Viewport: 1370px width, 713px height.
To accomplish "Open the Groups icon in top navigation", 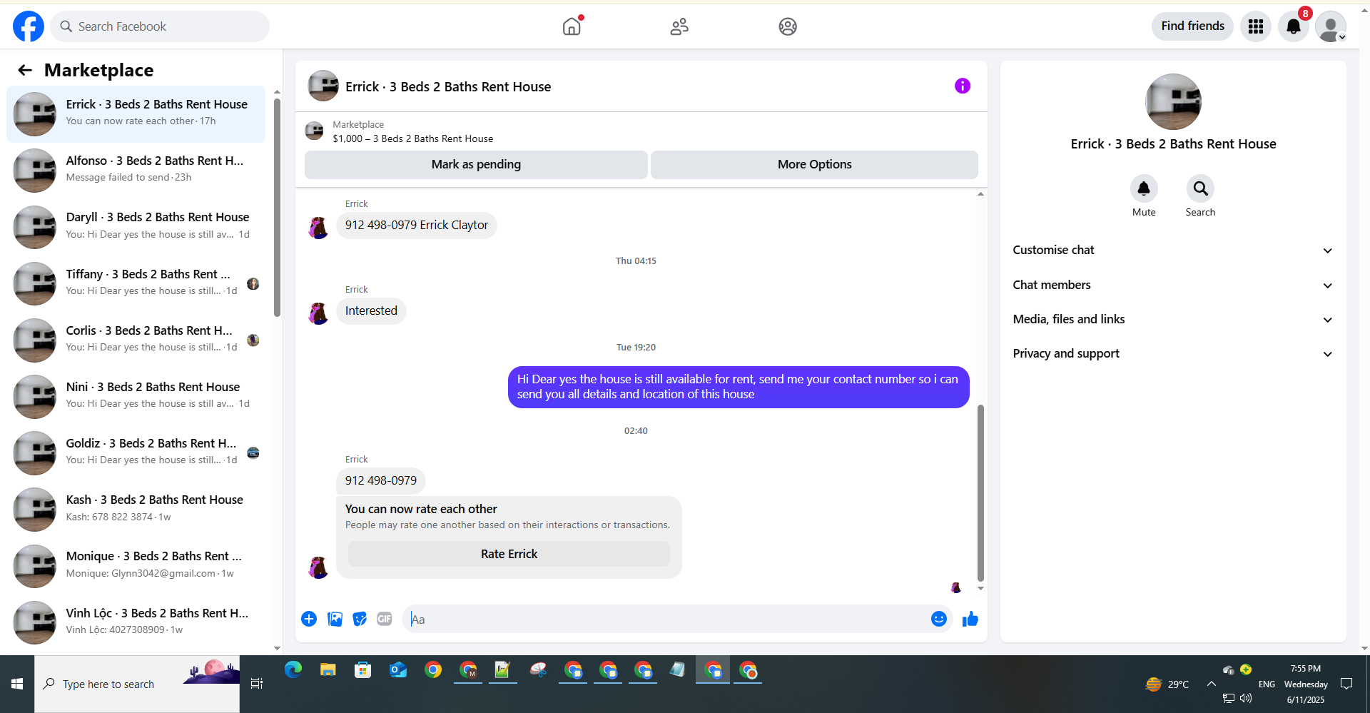I will click(x=788, y=26).
